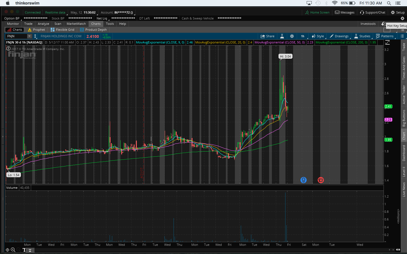The width and height of the screenshot is (407, 254).
Task: Open the Studies dropdown menu
Action: coord(362,36)
